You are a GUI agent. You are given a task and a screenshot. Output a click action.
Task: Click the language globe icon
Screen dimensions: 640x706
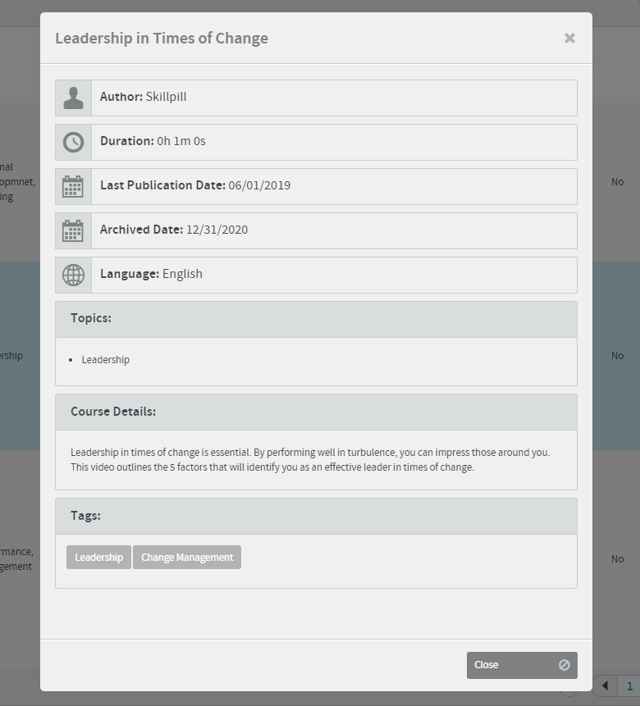click(74, 276)
